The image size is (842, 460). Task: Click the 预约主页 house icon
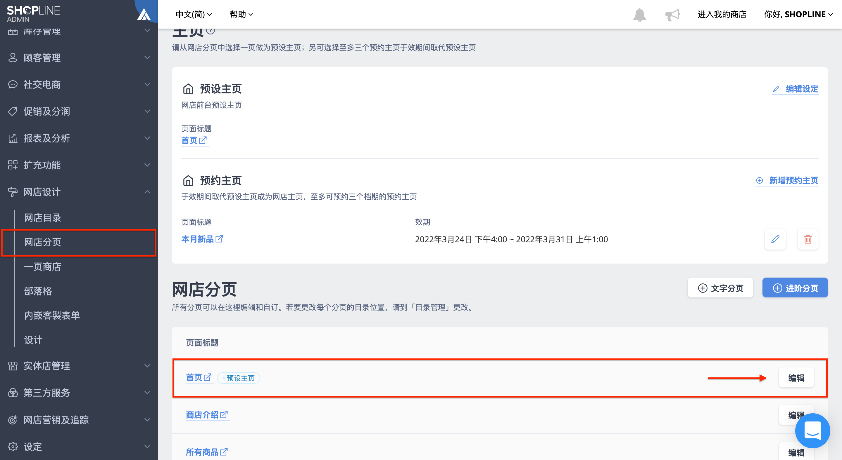[x=188, y=180]
